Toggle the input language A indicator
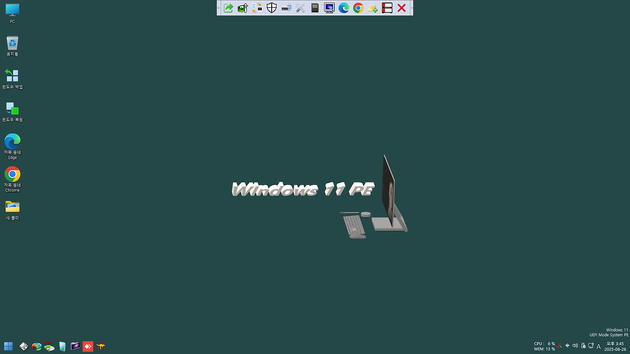Image resolution: width=630 pixels, height=354 pixels. point(598,346)
